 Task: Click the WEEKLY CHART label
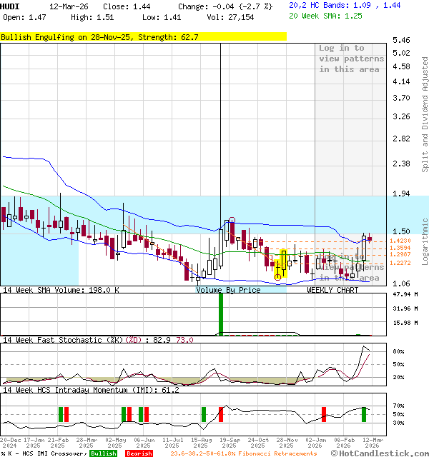point(332,291)
